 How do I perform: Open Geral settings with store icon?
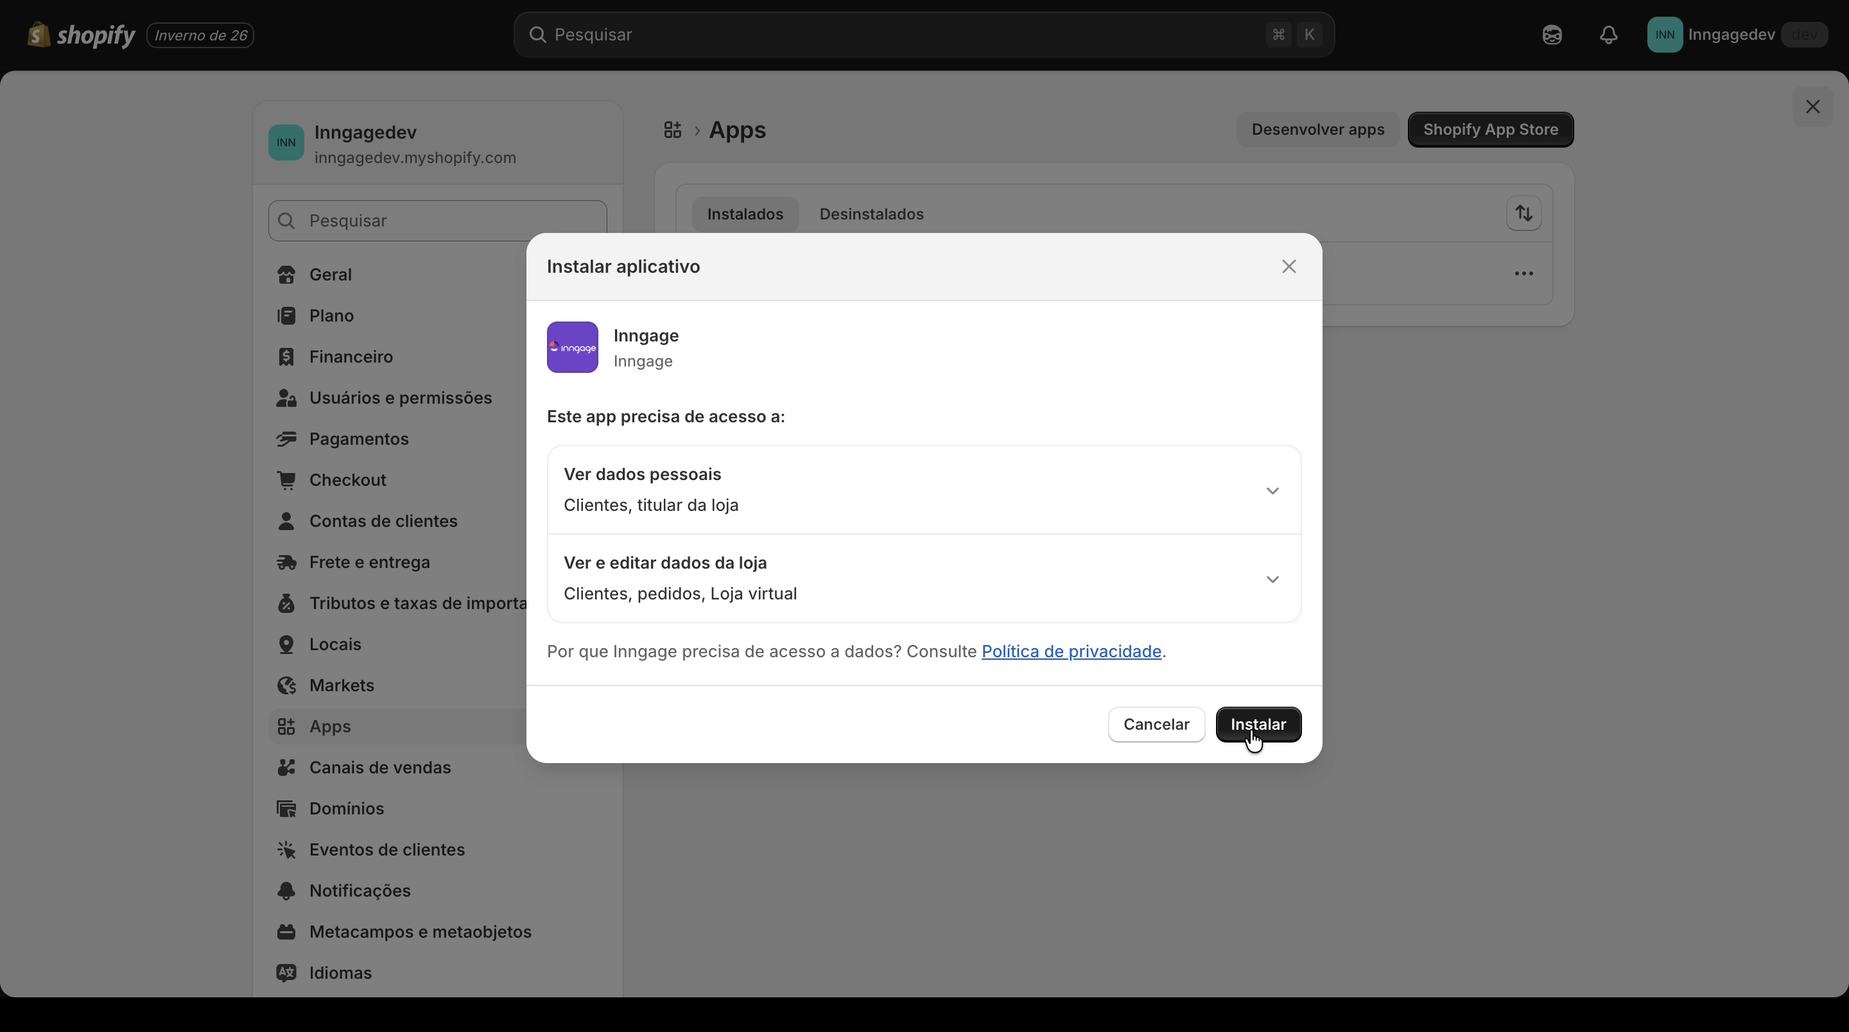286,275
